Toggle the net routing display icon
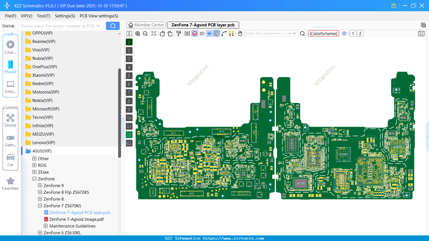Viewport: 429px width, 241px height. point(217,34)
